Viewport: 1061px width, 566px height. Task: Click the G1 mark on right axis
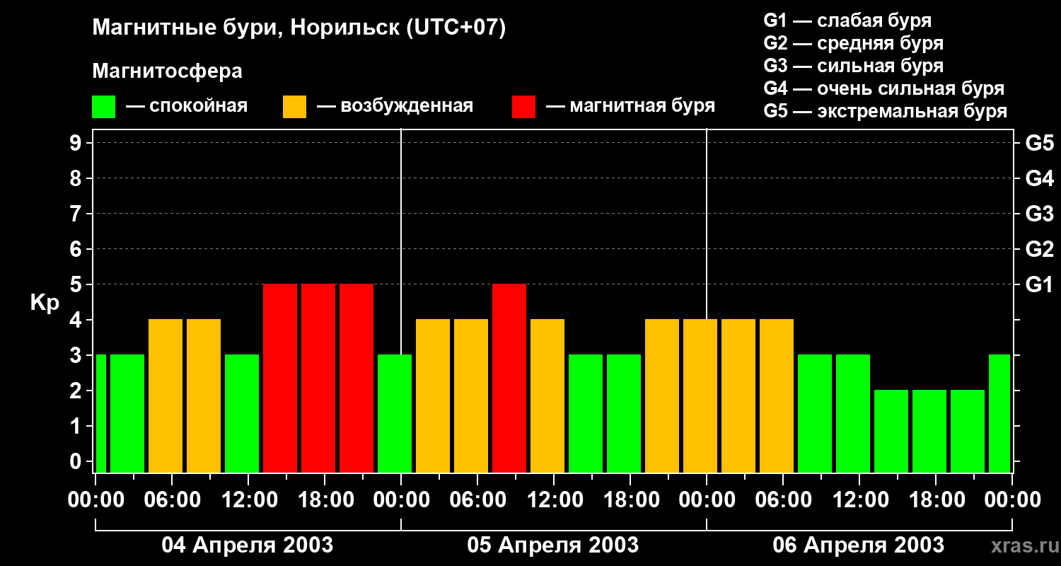click(x=1040, y=284)
